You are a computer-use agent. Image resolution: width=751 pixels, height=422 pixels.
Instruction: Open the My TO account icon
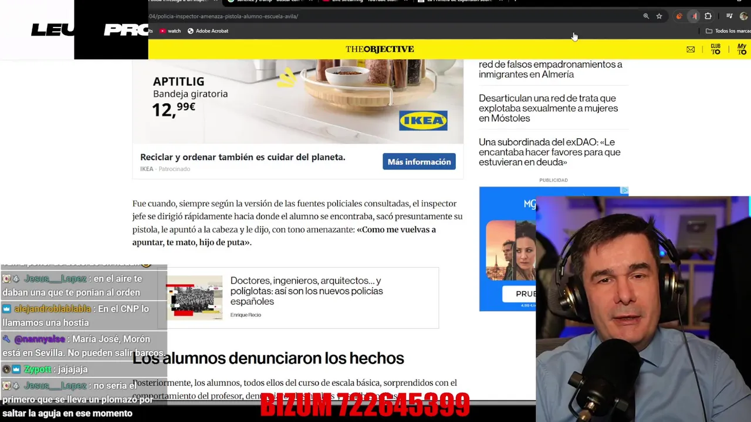[742, 49]
